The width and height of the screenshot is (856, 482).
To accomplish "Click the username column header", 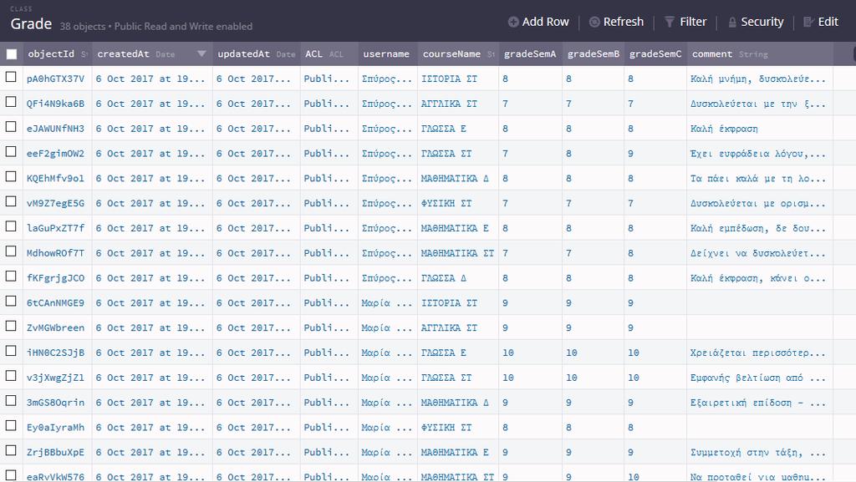I will [388, 54].
